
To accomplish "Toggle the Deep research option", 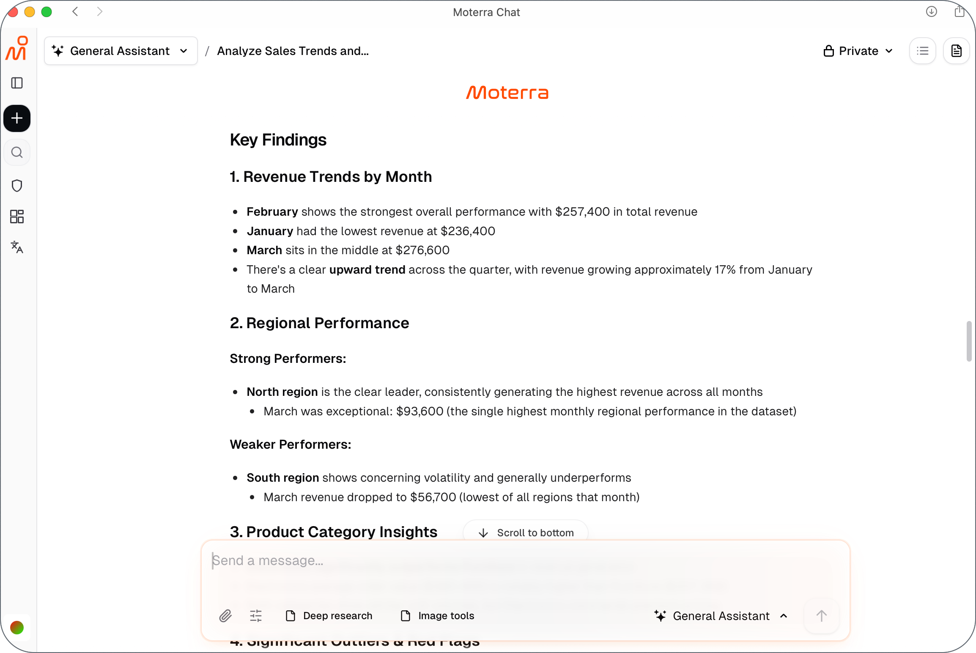I will pos(329,616).
